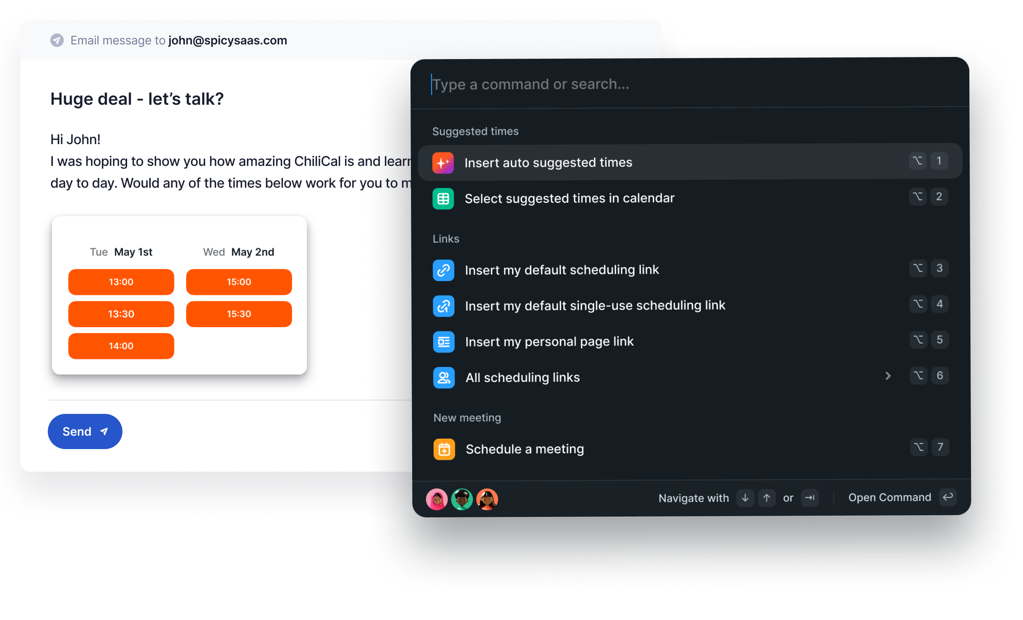Click the down arrow navigation key
Viewport: 1023px width, 620px height.
[745, 498]
